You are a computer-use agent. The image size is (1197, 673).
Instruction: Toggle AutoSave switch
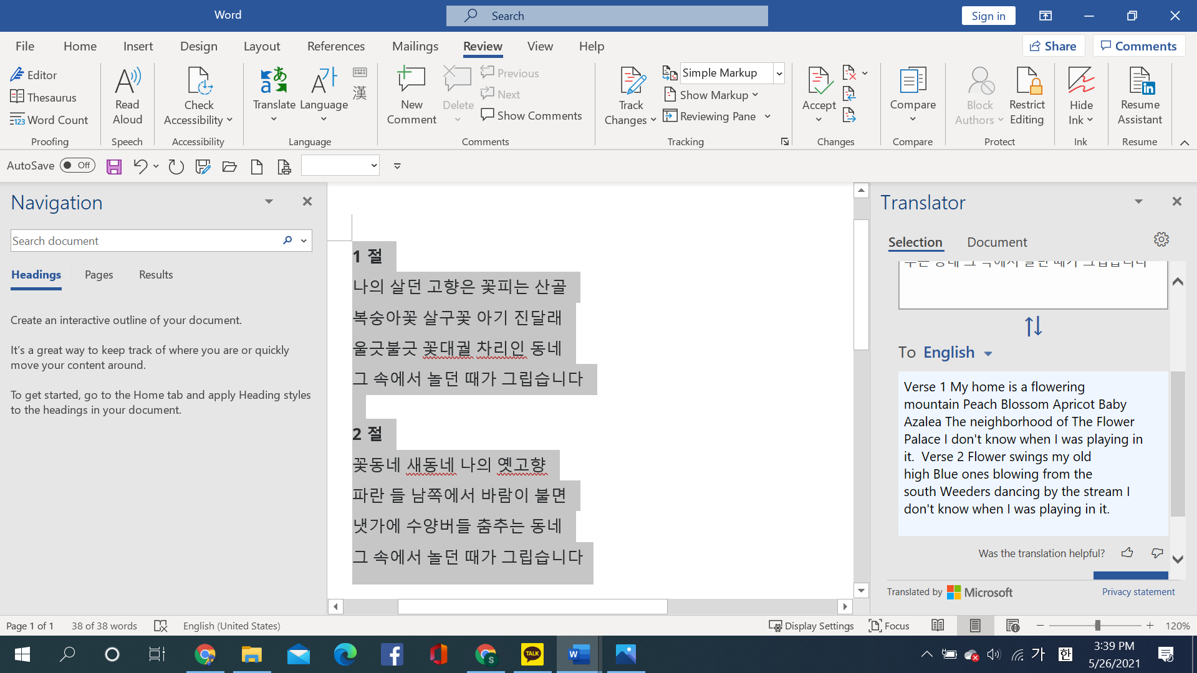77,165
